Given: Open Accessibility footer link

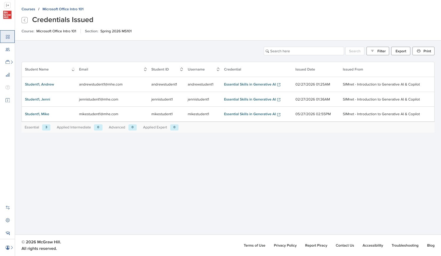Looking at the screenshot, I should (x=373, y=245).
